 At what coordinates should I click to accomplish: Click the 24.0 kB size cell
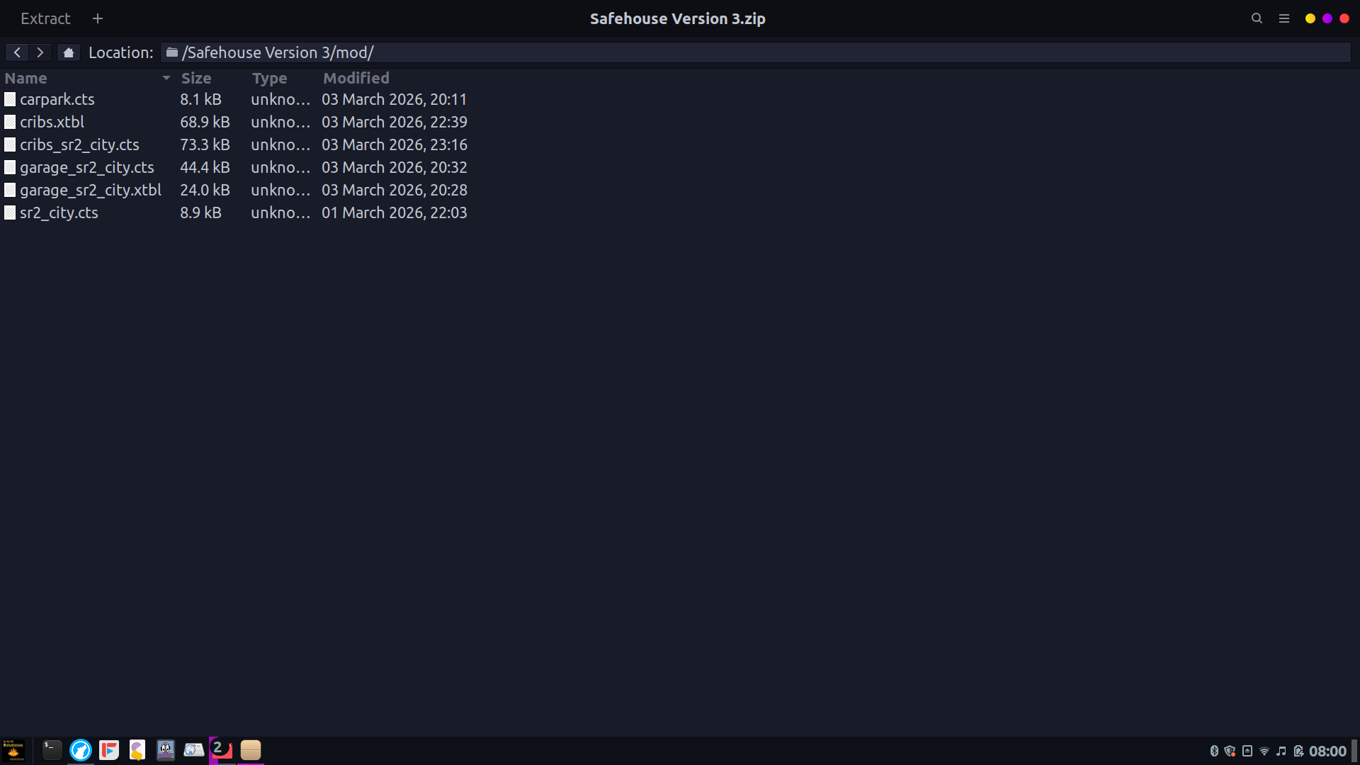tap(205, 190)
